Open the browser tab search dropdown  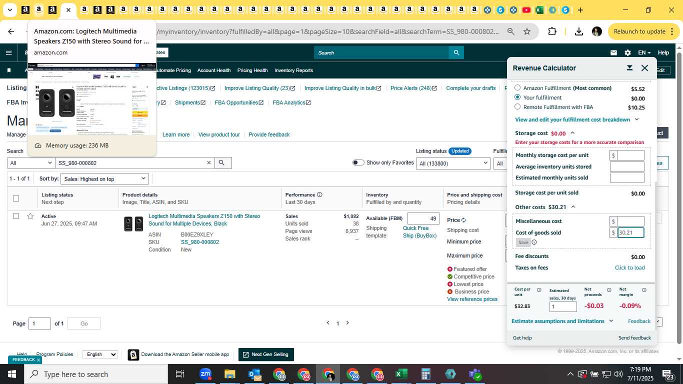click(x=9, y=10)
